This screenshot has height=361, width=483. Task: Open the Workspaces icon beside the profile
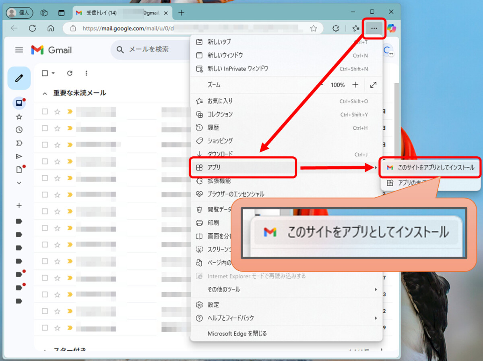coord(44,12)
